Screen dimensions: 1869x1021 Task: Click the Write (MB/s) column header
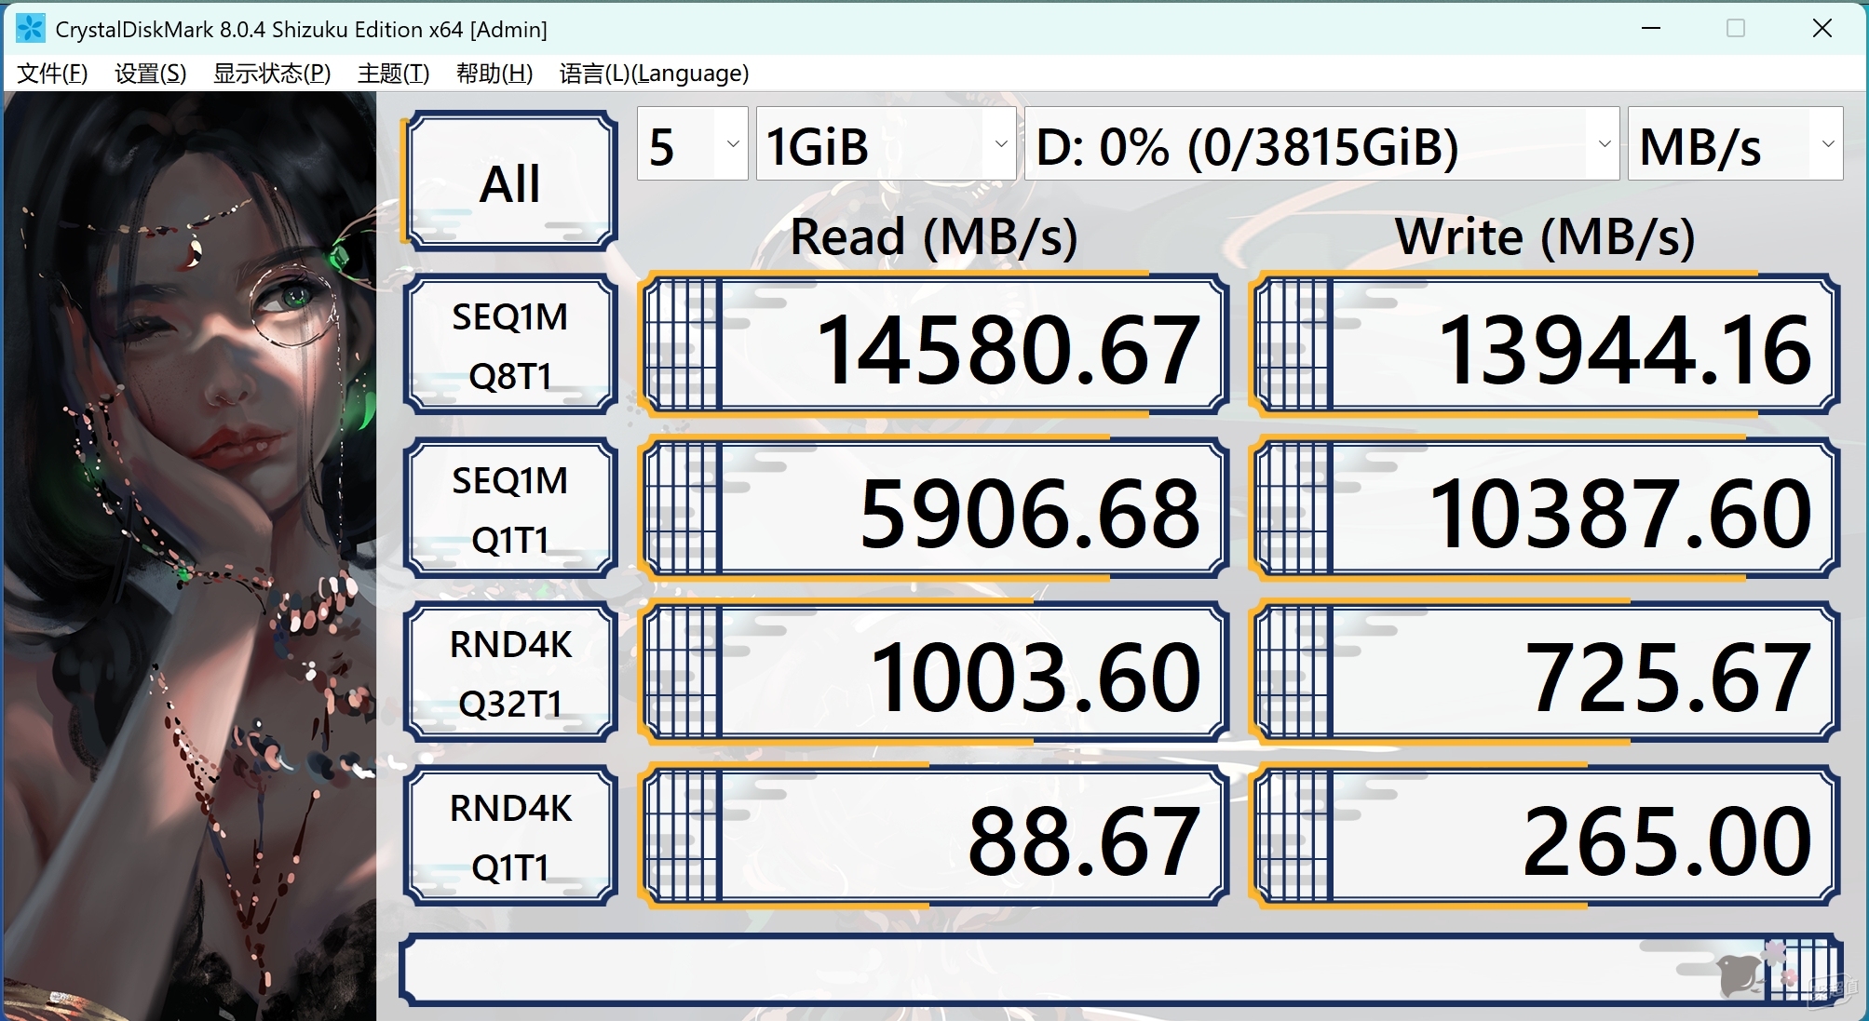(1545, 236)
